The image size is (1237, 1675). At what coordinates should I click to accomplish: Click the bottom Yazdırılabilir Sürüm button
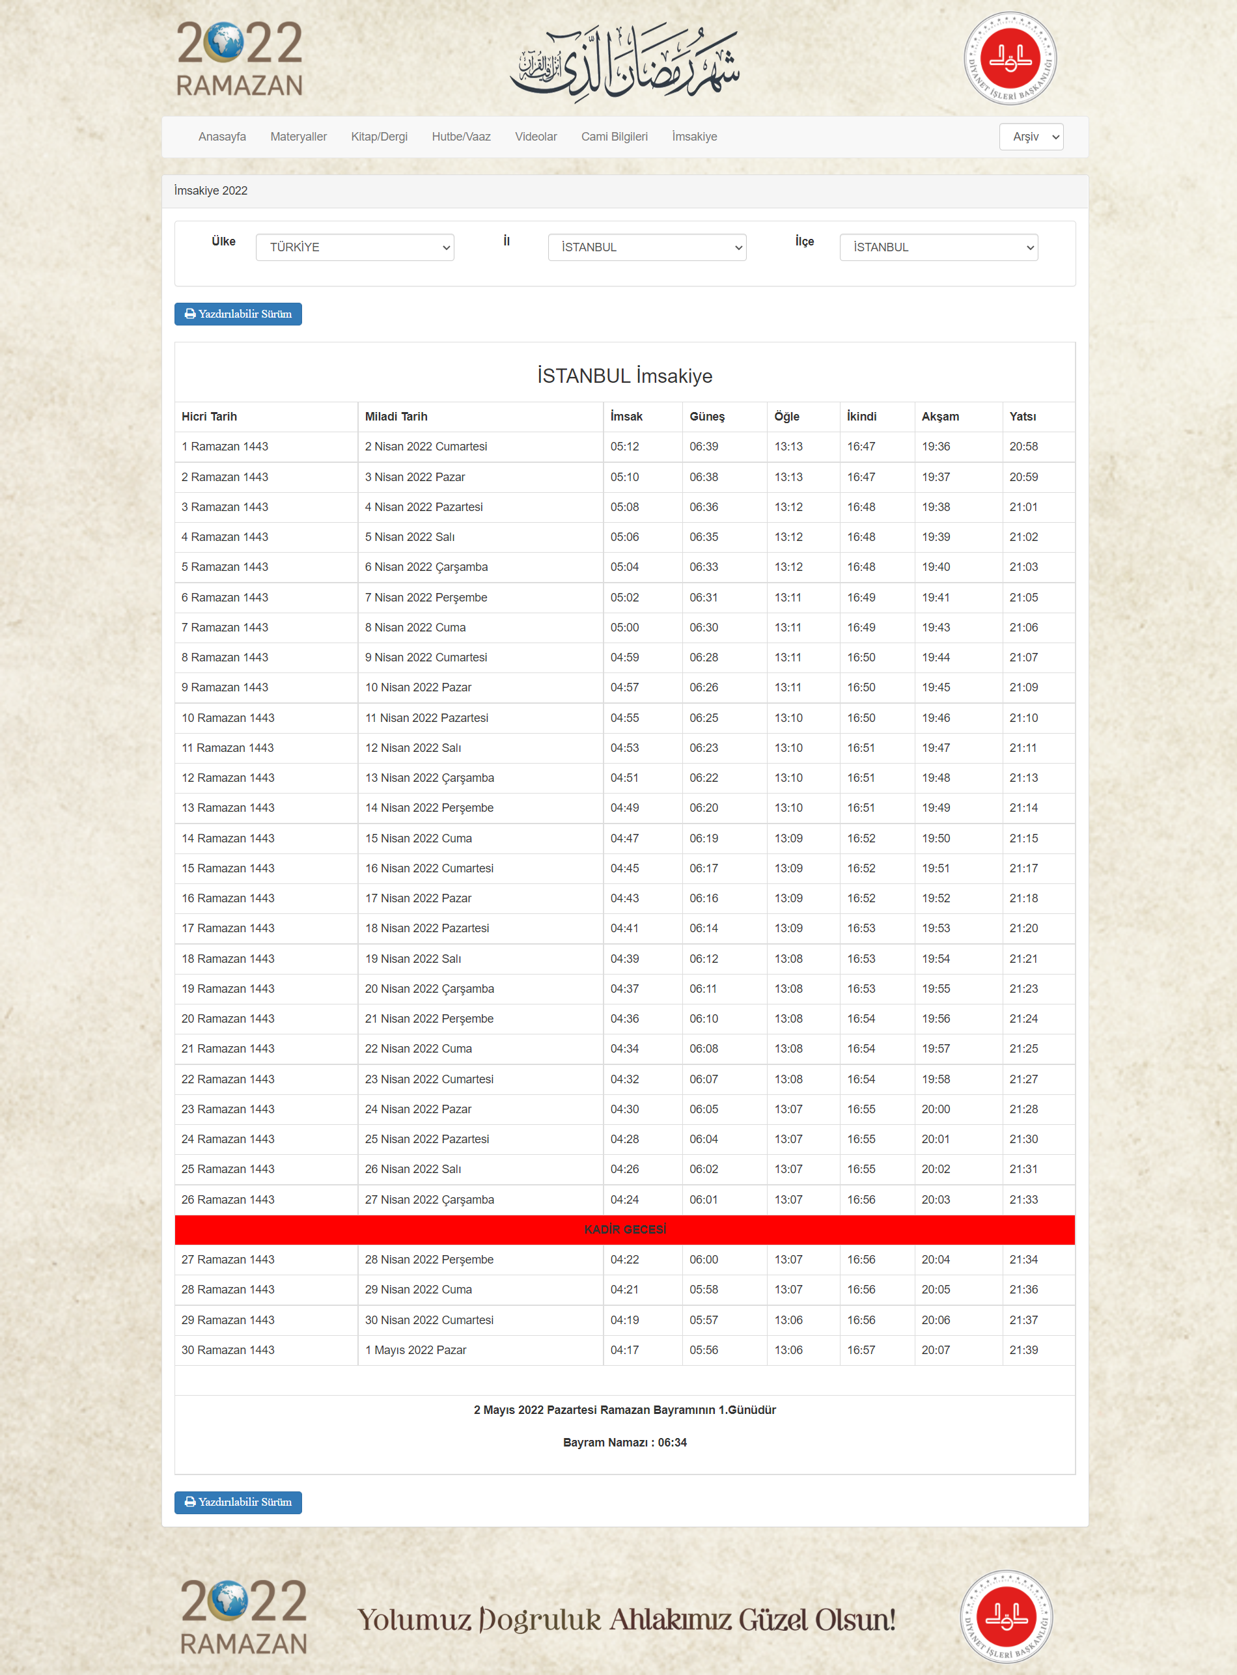pyautogui.click(x=238, y=1502)
